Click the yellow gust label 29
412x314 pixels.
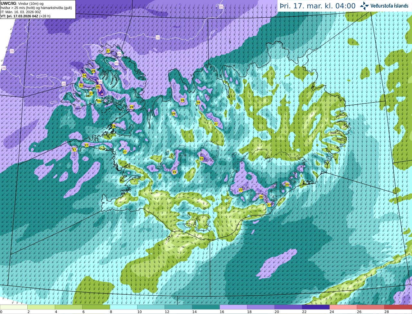click(x=93, y=71)
